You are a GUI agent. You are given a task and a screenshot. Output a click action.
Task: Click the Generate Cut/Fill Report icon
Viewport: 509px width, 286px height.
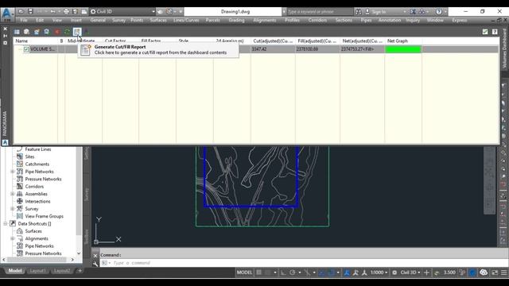pos(77,32)
